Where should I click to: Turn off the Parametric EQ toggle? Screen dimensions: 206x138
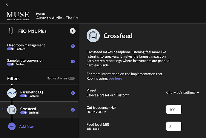[x=24, y=96]
